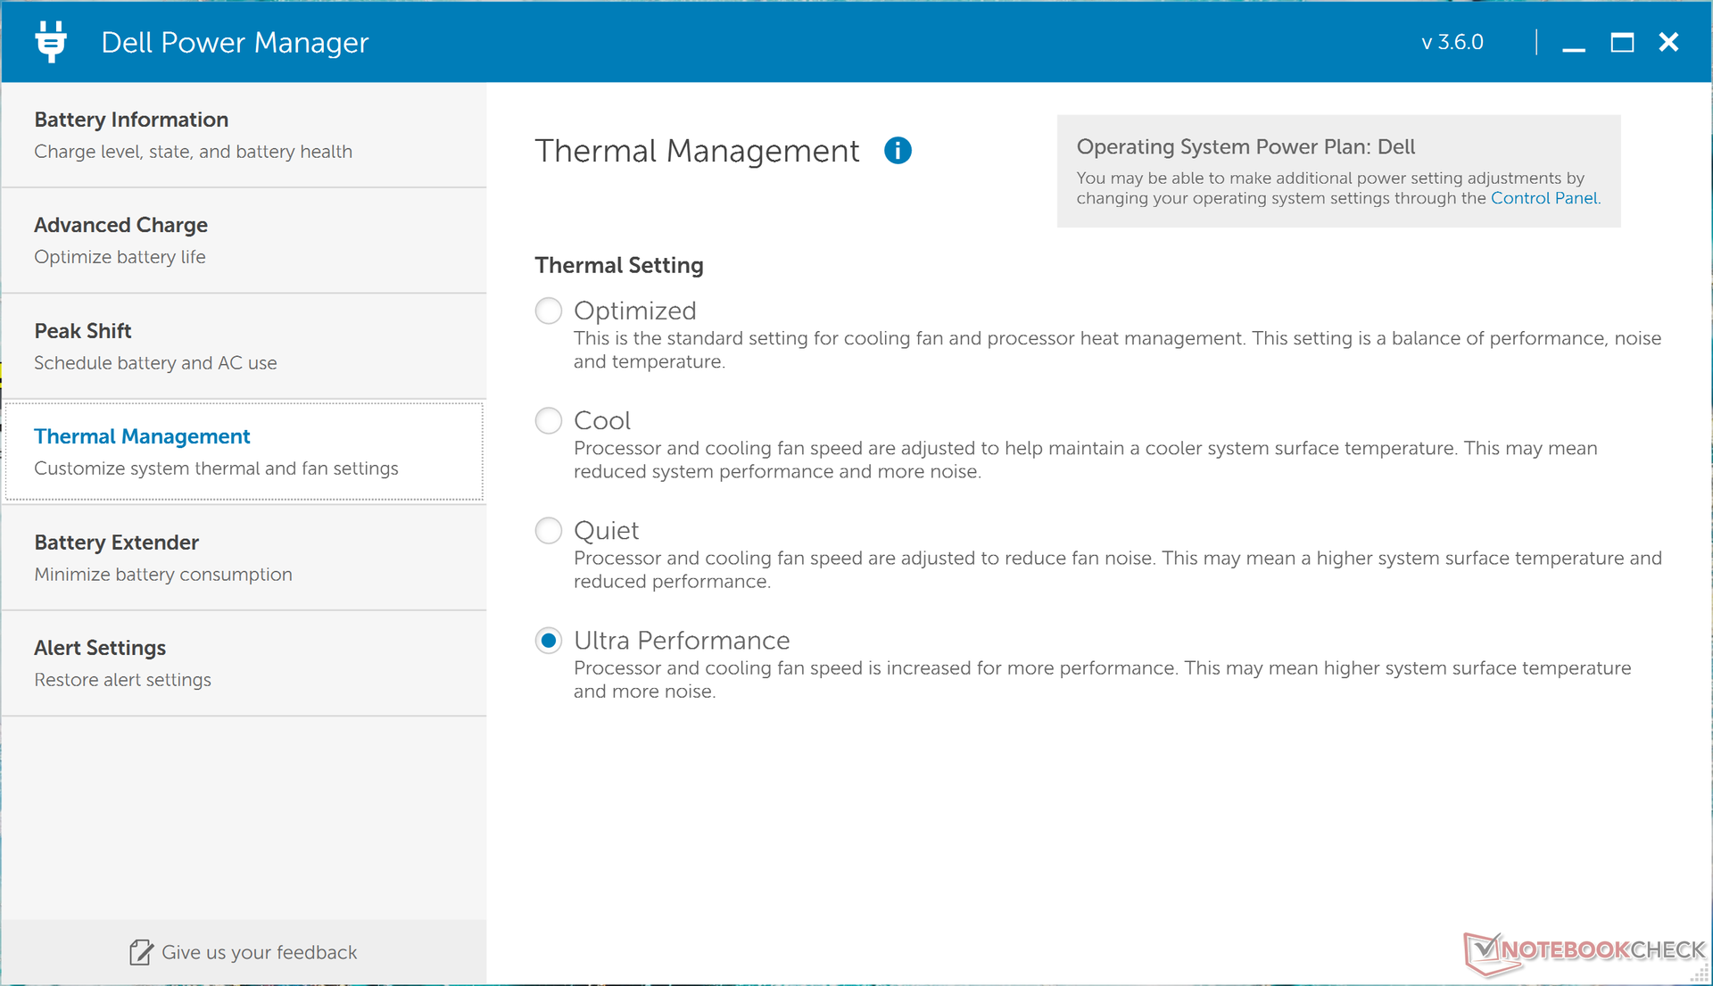Click the v 3.6.0 version label
This screenshot has width=1713, height=986.
point(1452,43)
